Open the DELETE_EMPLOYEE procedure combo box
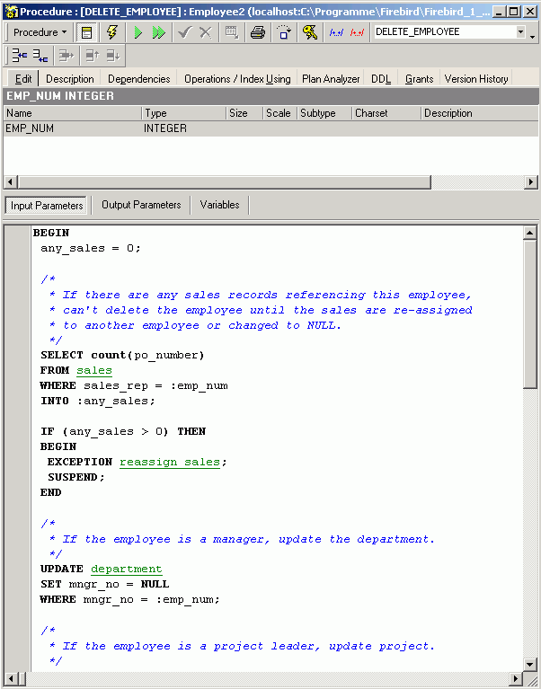The image size is (541, 689). tap(449, 31)
